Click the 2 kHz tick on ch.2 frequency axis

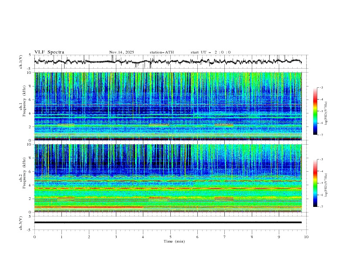30,199
